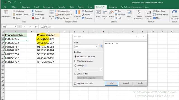Screen dimensions: 179x100
Task: Click the Specify info icon
Action: click(x=86, y=66)
